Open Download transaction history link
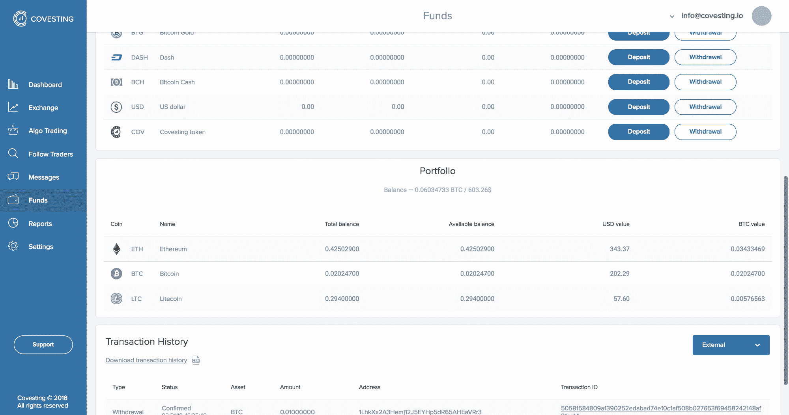Screen dimensions: 789x415 (x=146, y=360)
